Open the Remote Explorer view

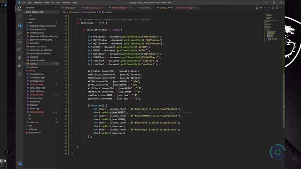19,41
